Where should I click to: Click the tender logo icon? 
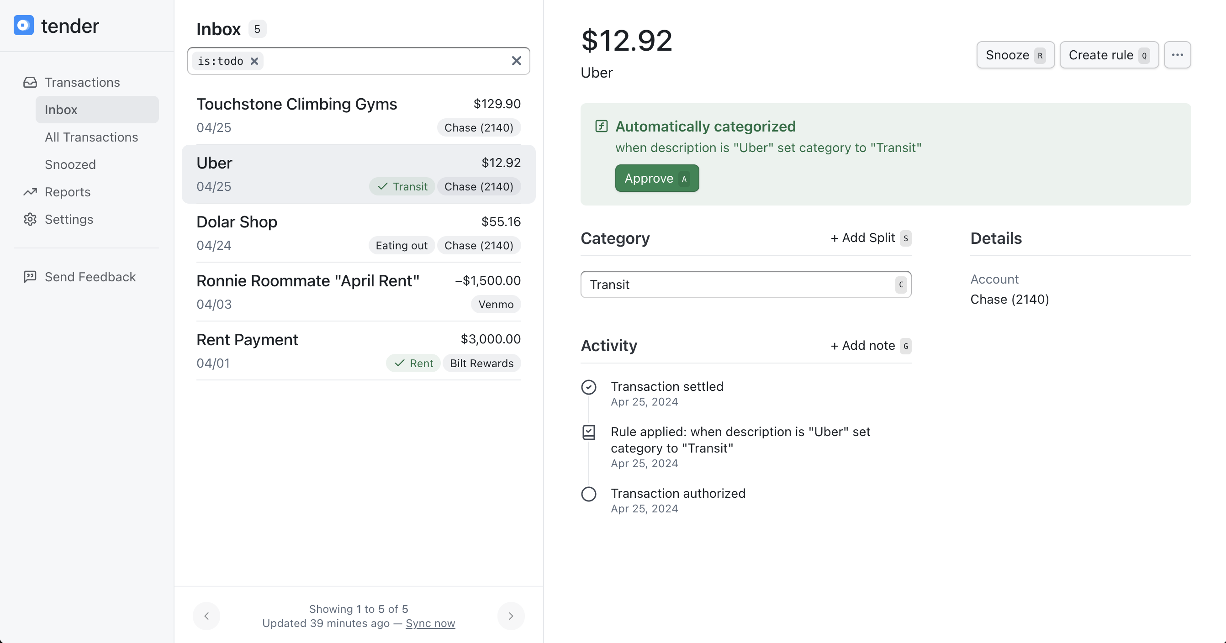click(23, 25)
